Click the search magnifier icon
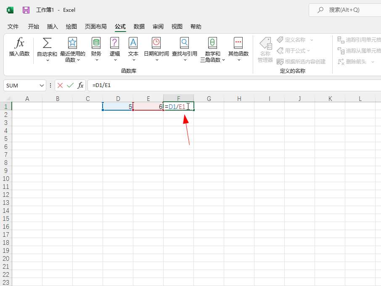 [x=320, y=10]
